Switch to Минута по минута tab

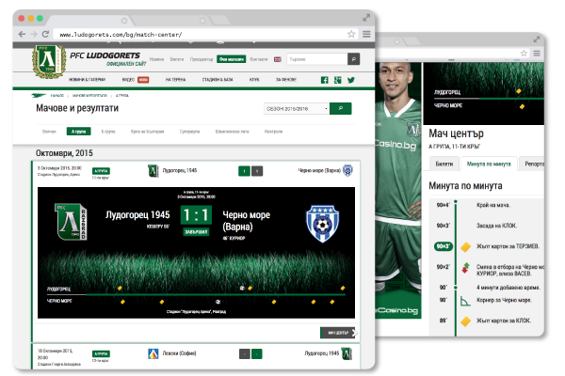tap(489, 164)
